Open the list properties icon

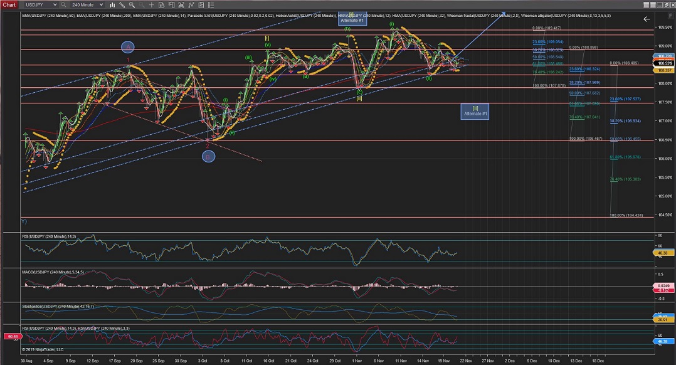point(211,5)
